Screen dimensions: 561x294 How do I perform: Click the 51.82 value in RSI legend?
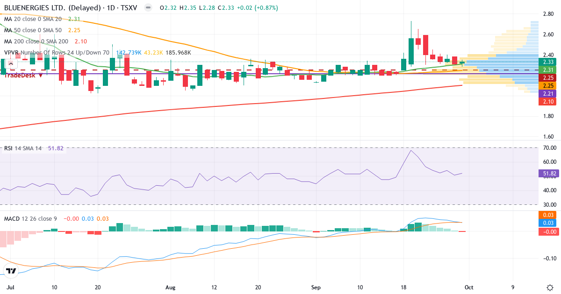pos(56,148)
